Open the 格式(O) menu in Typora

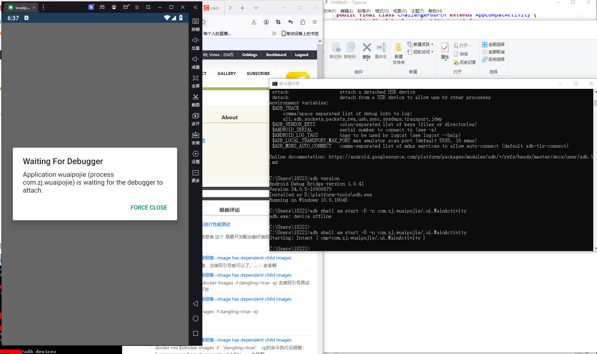point(382,11)
